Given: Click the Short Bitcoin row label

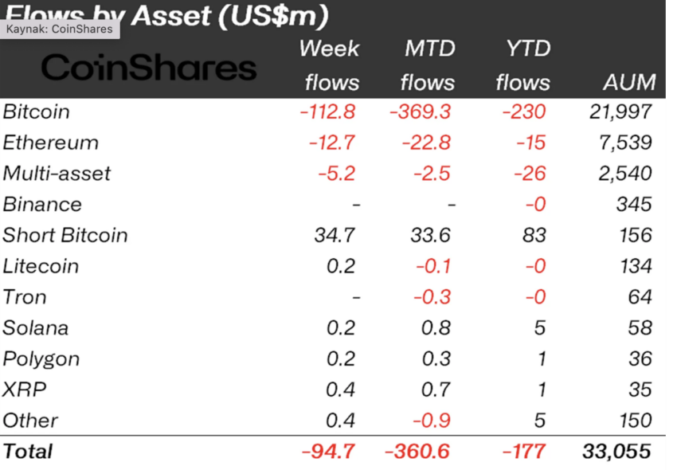Looking at the screenshot, I should (x=65, y=236).
